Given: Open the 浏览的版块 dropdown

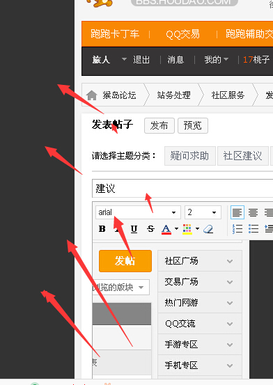Looking at the screenshot, I should [x=120, y=287].
